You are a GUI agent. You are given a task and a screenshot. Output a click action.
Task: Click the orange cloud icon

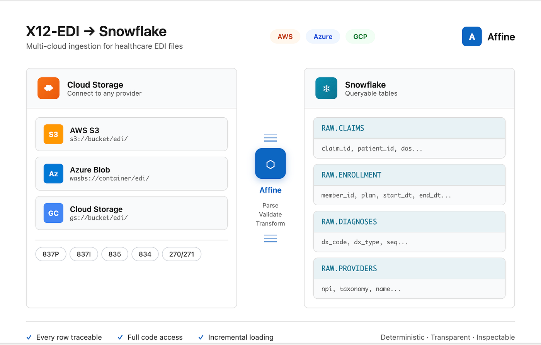48,88
